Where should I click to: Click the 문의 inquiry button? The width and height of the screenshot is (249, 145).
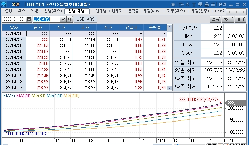(x=222, y=4)
